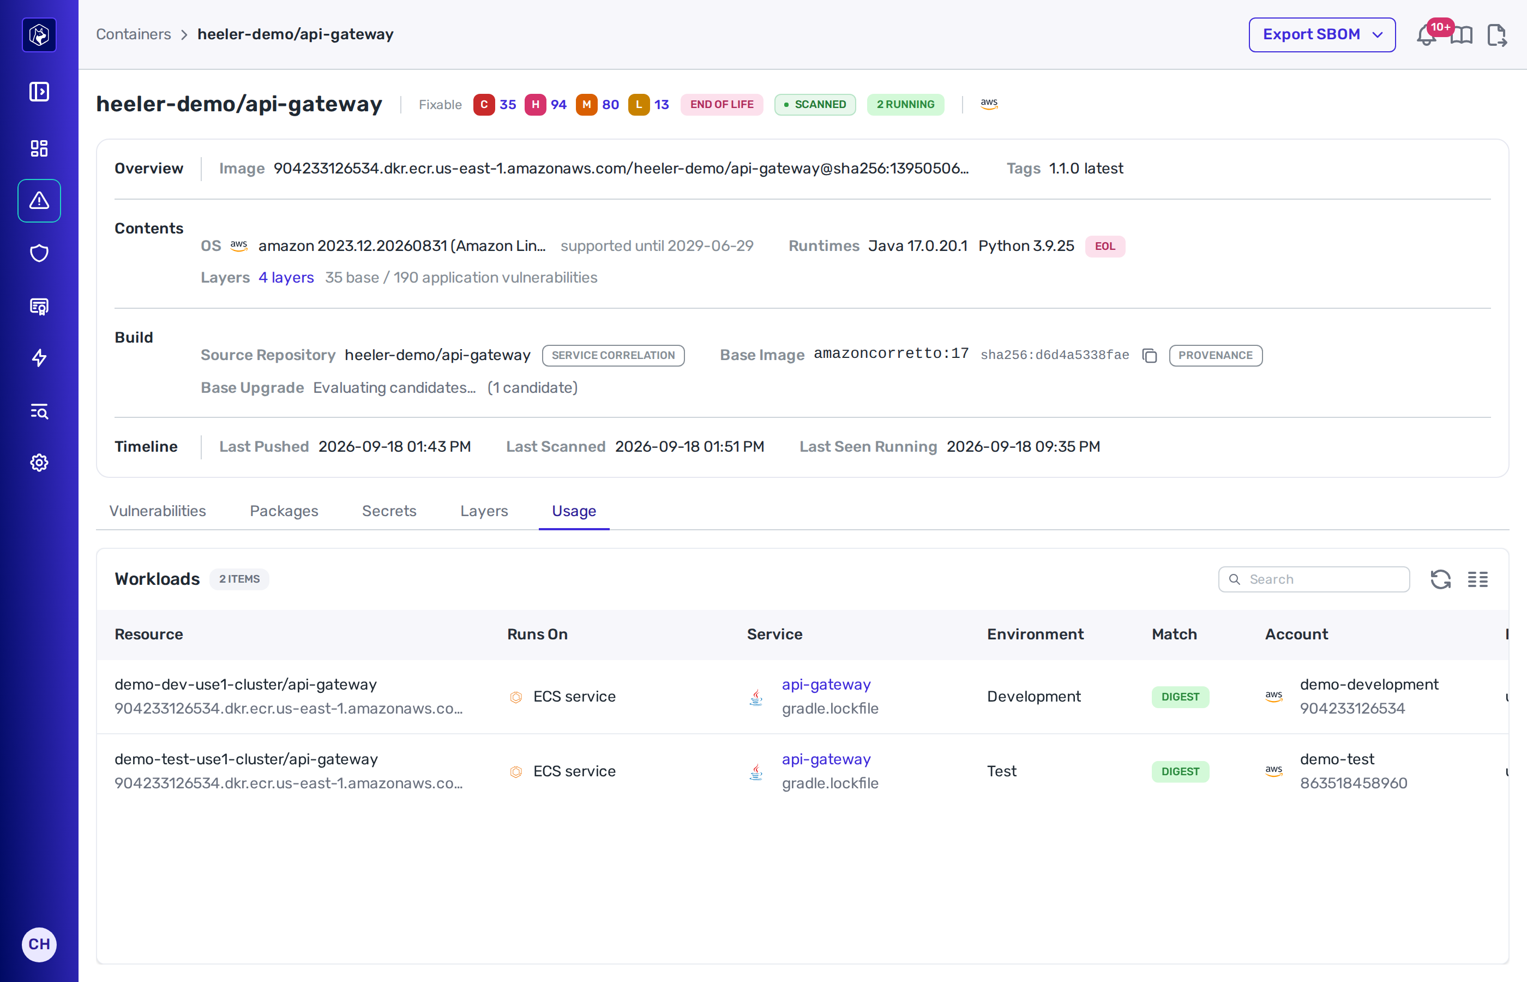
Task: Click the Heeler logo icon in sidebar
Action: (x=39, y=34)
